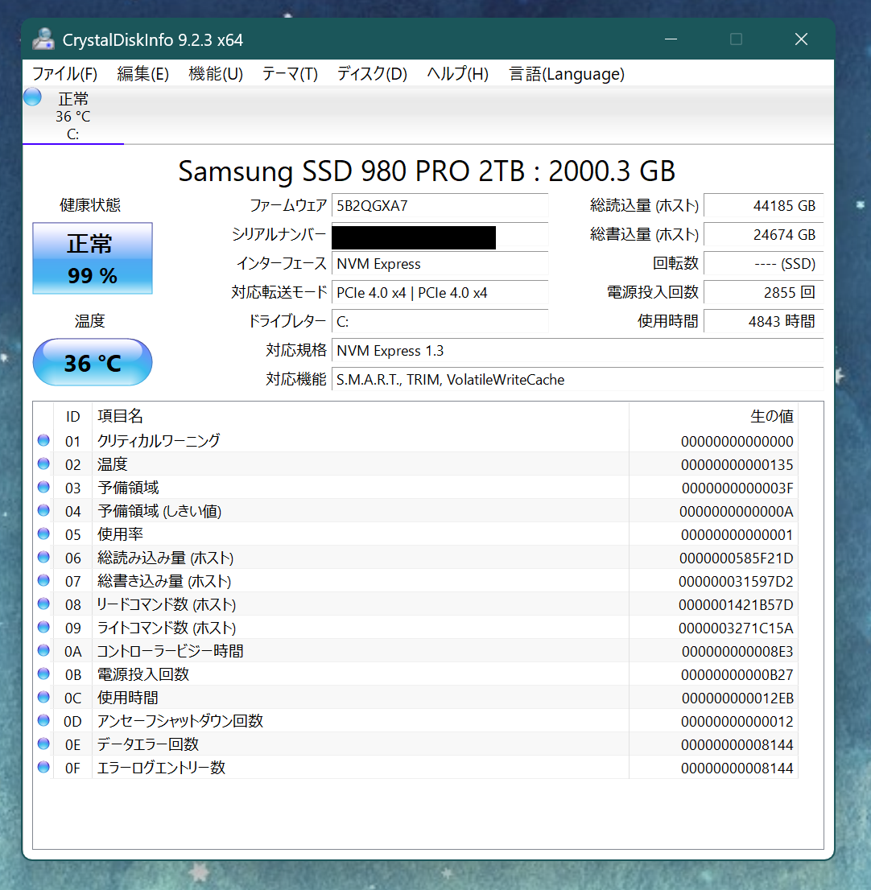Open the ディスク(D) menu
Screen dimensions: 871x890
pos(372,74)
